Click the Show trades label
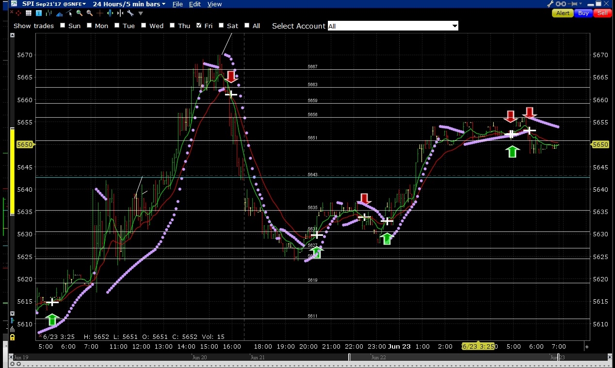Viewport: 615px width, 368px height. tap(33, 26)
